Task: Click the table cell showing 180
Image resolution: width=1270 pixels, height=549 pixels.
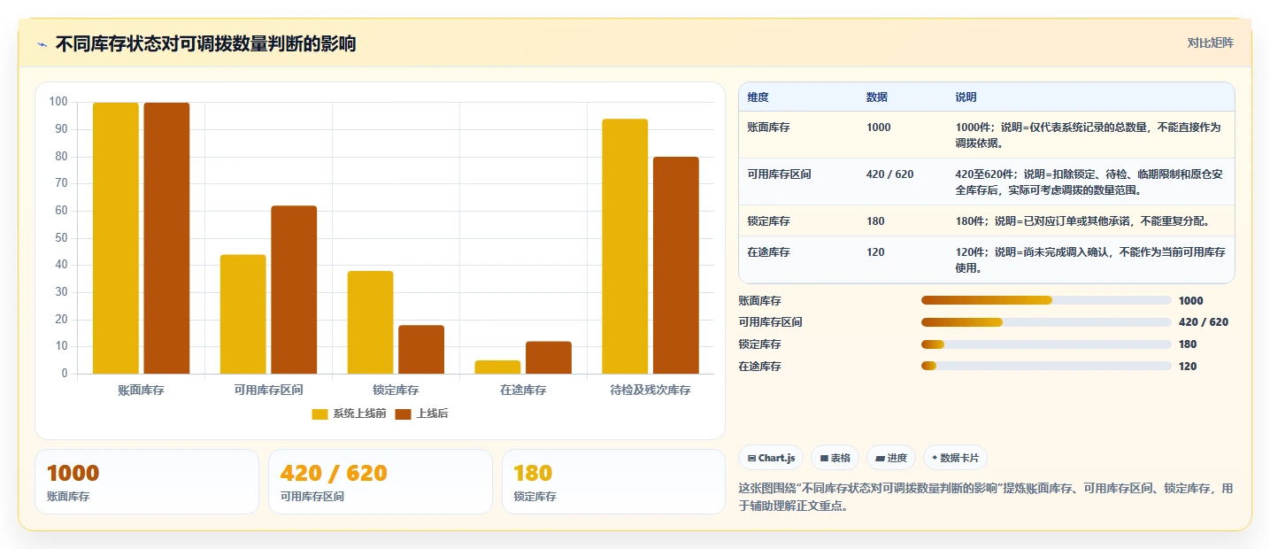Action: click(875, 221)
